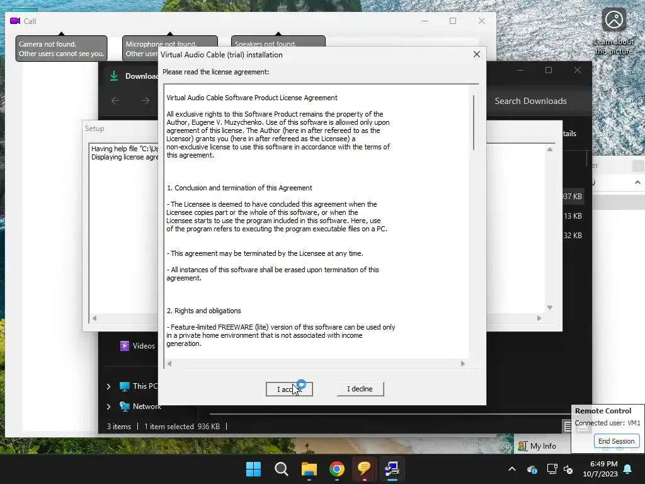The image size is (645, 484).
Task: Open My Info in the Call window
Action: click(542, 446)
